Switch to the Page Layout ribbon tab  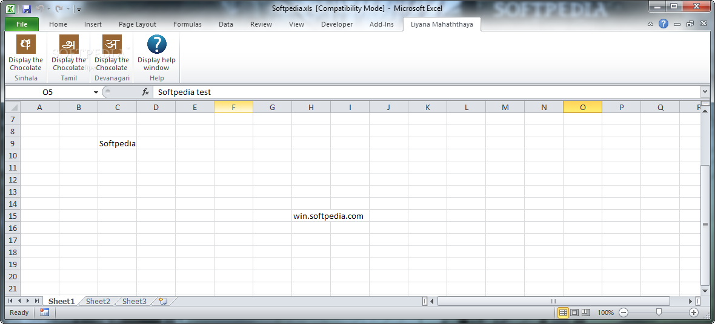pos(138,25)
